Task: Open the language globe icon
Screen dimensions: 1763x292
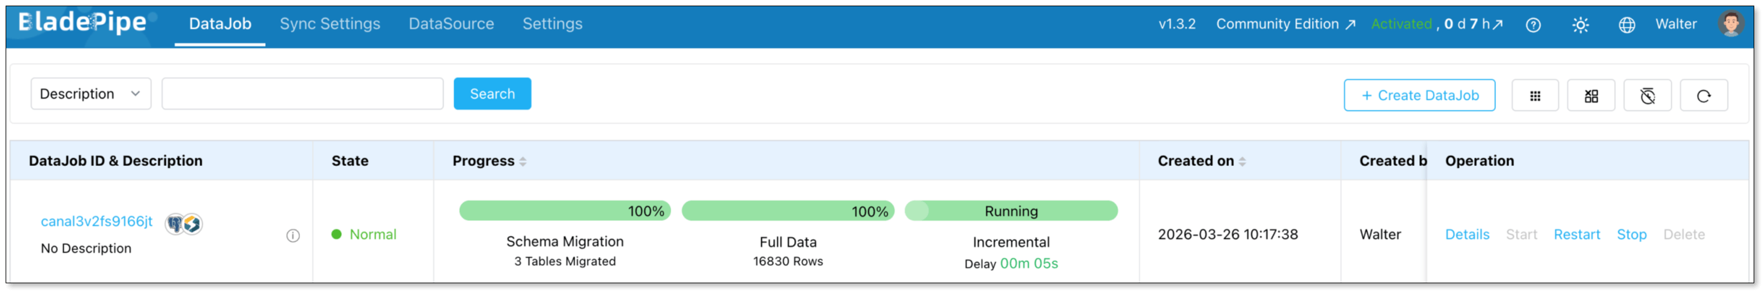Action: [1627, 26]
